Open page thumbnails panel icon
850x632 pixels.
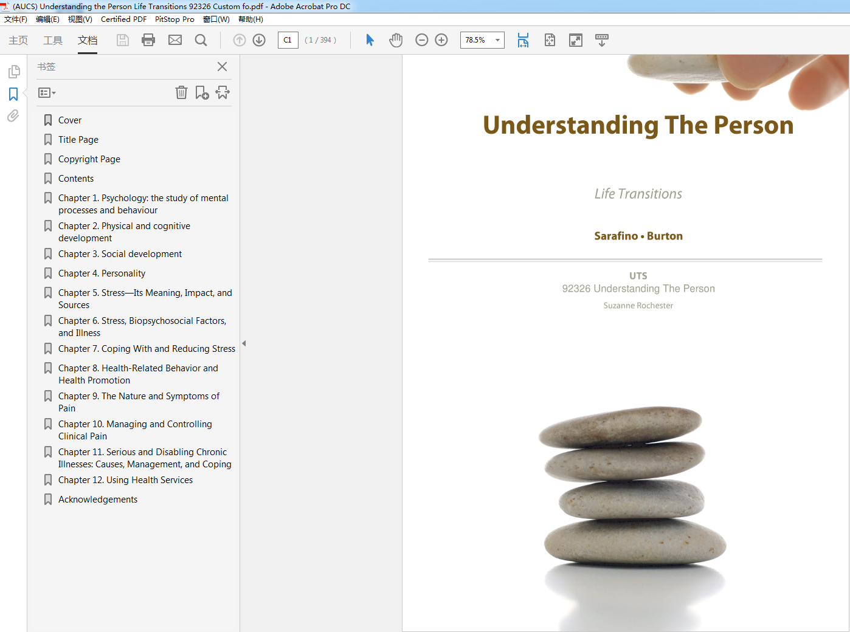[x=13, y=72]
